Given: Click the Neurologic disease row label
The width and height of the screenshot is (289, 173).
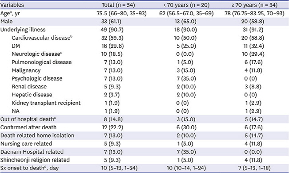Looking at the screenshot, I should [x=37, y=54].
